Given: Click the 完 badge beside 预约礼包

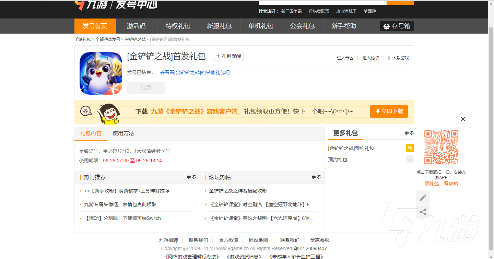Looking at the screenshot, I should pyautogui.click(x=410, y=159).
